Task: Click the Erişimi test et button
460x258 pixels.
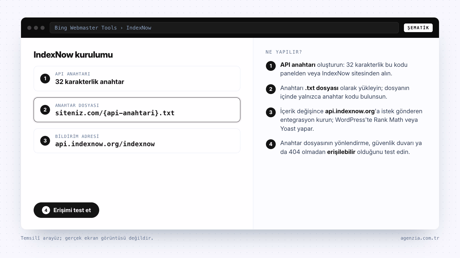Action: [66, 210]
